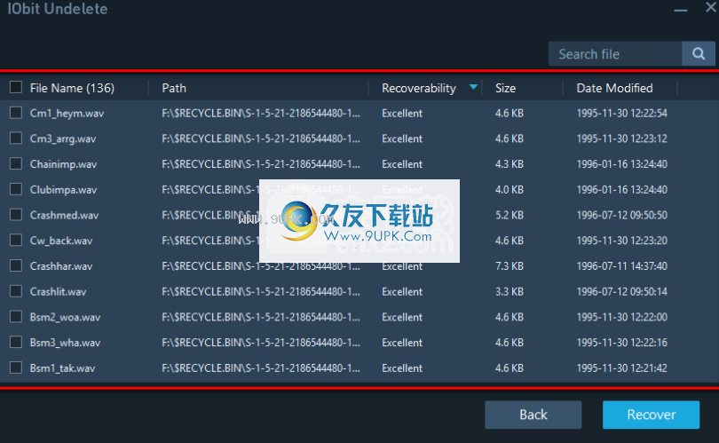This screenshot has width=719, height=443.
Task: Check the box for Bsm2_woa.wav
Action: tap(16, 316)
